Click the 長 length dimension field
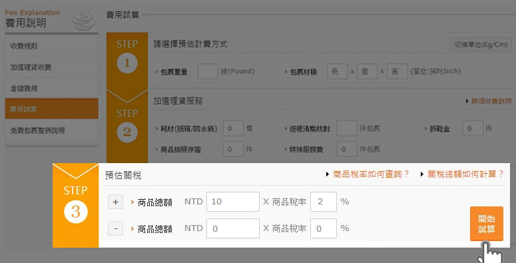Viewport: 516px width, 263px height. 338,71
